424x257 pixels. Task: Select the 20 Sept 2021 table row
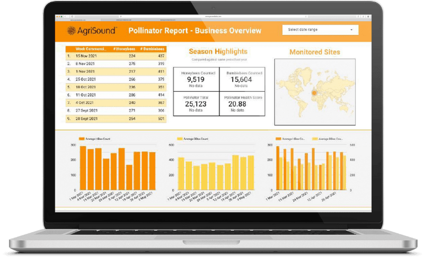[116, 119]
